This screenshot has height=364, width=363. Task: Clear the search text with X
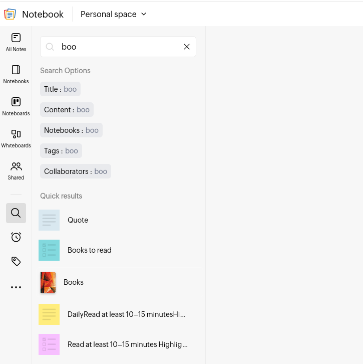(187, 47)
